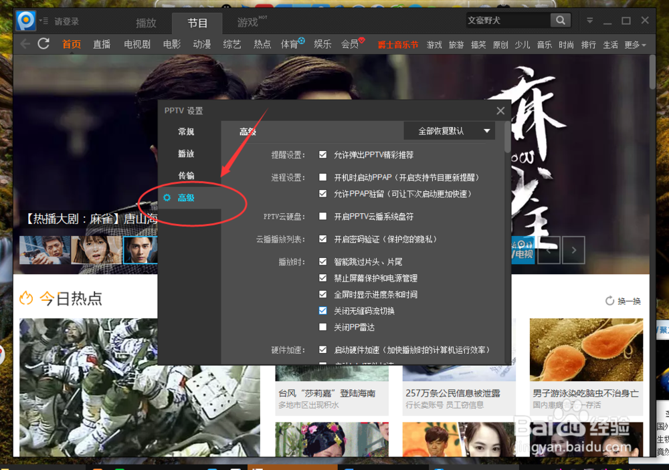The width and height of the screenshot is (669, 470).
Task: Open the 直播 navigation item
Action: coord(102,44)
